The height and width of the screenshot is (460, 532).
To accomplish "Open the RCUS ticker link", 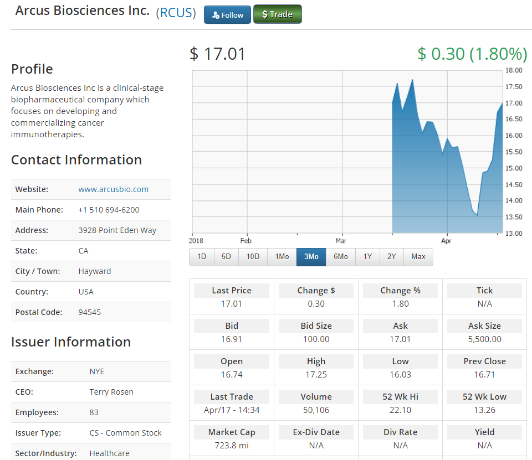I will [x=176, y=13].
